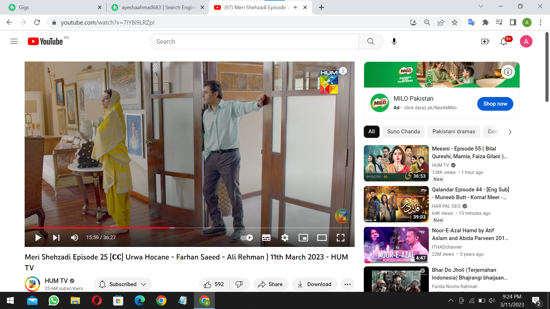Open Chrome three-dot menu

(541, 22)
